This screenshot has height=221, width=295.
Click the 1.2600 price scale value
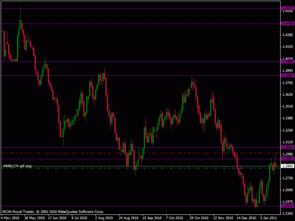pos(287,190)
